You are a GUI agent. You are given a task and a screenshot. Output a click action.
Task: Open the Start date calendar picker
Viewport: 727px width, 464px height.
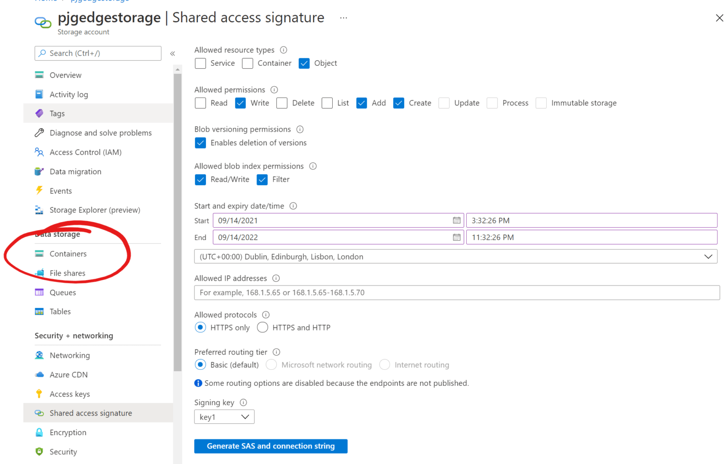click(456, 220)
